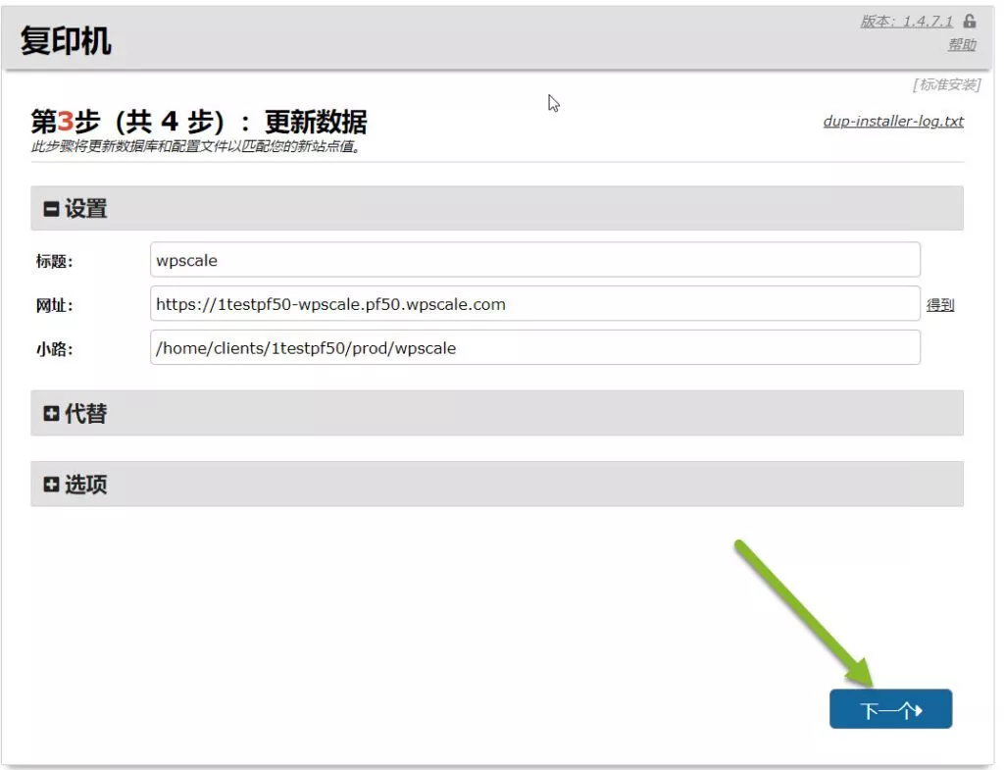Open the 帮助 help link

962,45
